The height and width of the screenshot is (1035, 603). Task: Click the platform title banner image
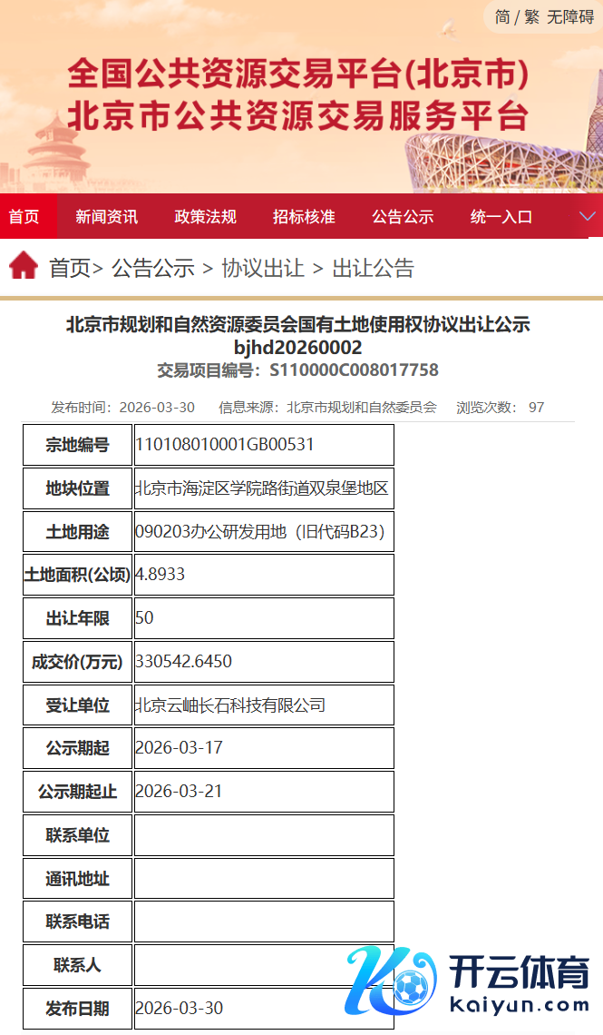coord(297,96)
